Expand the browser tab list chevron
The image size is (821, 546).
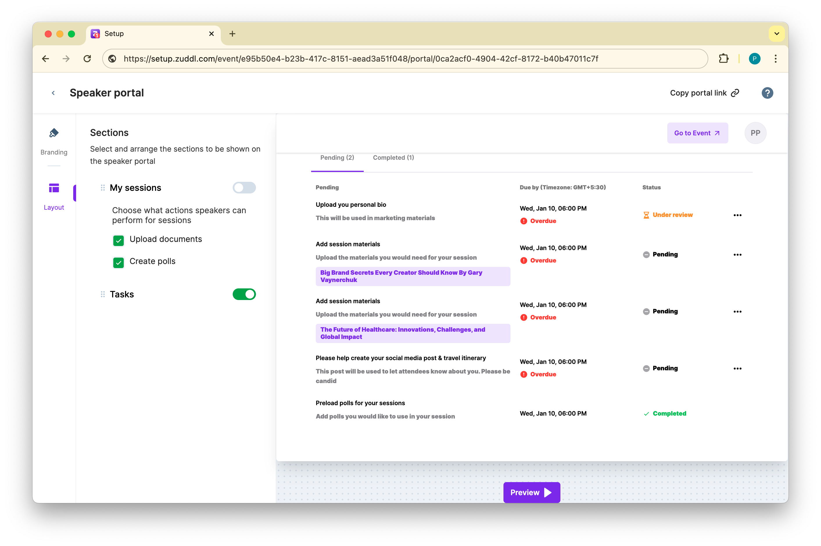point(777,34)
